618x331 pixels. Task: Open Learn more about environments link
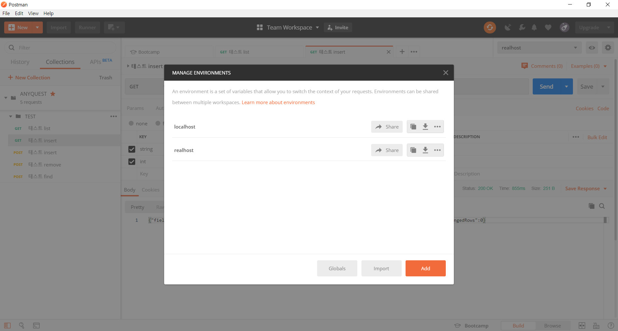tap(278, 102)
